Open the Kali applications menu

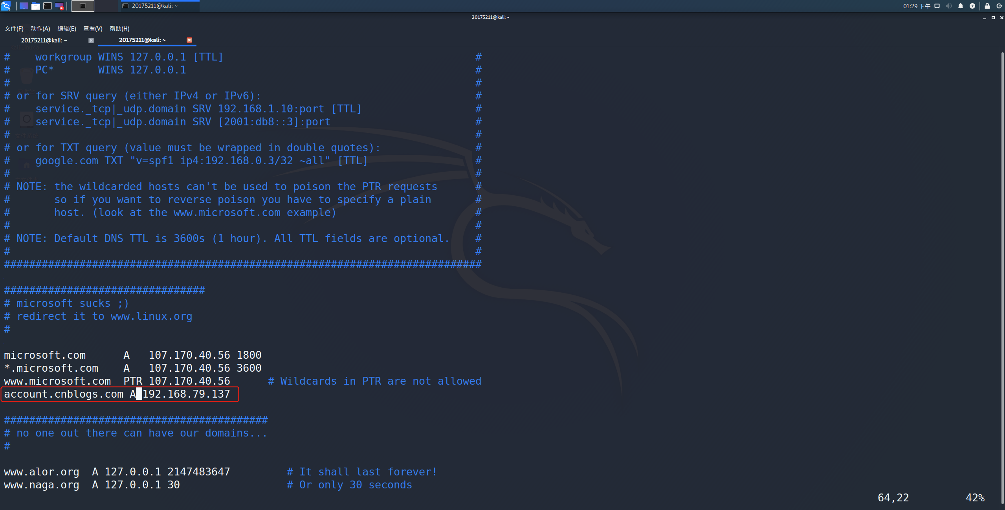(x=6, y=6)
